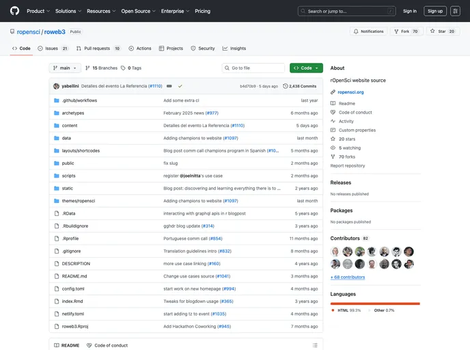Click the Sign in link
This screenshot has width=470, height=350.
pos(409,11)
